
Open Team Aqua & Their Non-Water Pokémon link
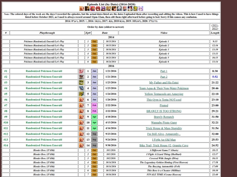tap(164, 88)
